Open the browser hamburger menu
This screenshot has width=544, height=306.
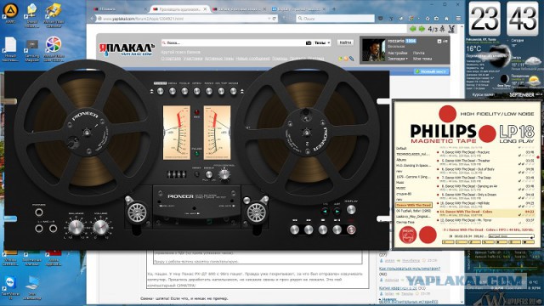tap(458, 19)
